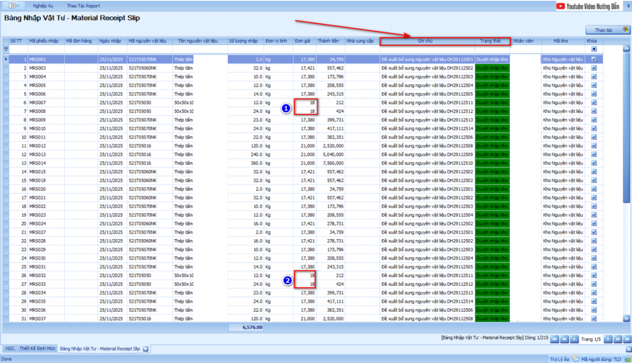Toggle the Khóa filter checkbox in header row
The height and width of the screenshot is (363, 632).
(x=594, y=49)
